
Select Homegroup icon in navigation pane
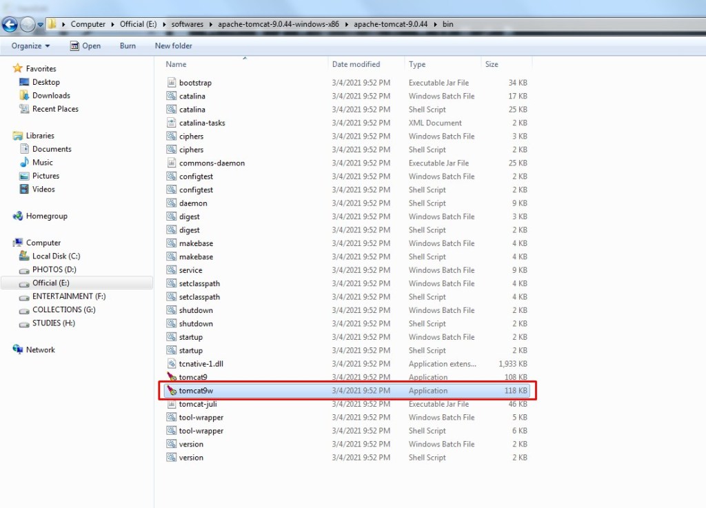[18, 216]
